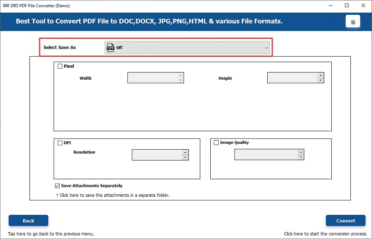Uncheck Save Attachments Separately

coord(58,186)
